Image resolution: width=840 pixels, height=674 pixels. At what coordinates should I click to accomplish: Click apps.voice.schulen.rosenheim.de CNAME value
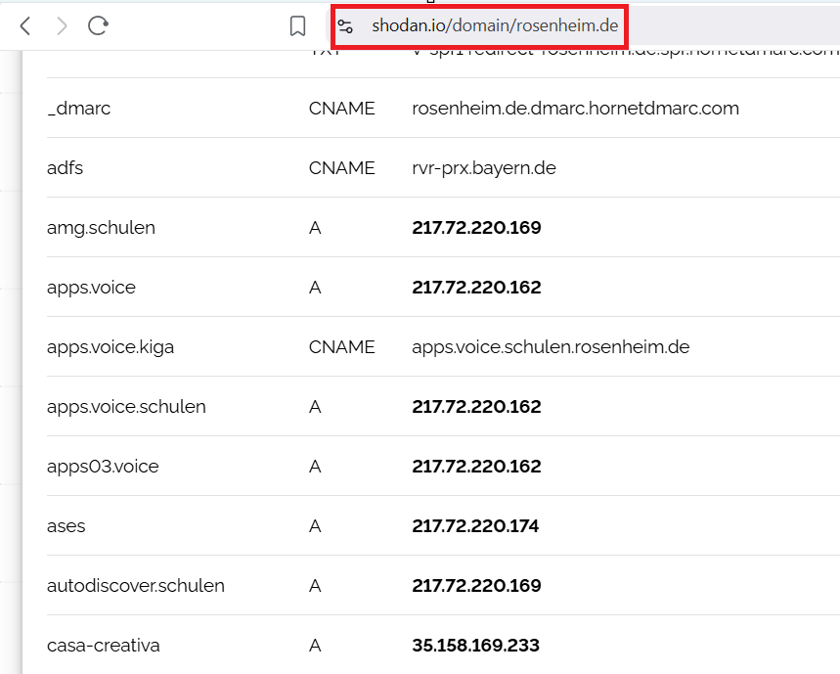pyautogui.click(x=551, y=347)
